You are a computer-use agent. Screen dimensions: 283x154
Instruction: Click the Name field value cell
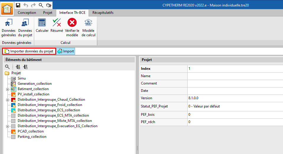(235, 76)
